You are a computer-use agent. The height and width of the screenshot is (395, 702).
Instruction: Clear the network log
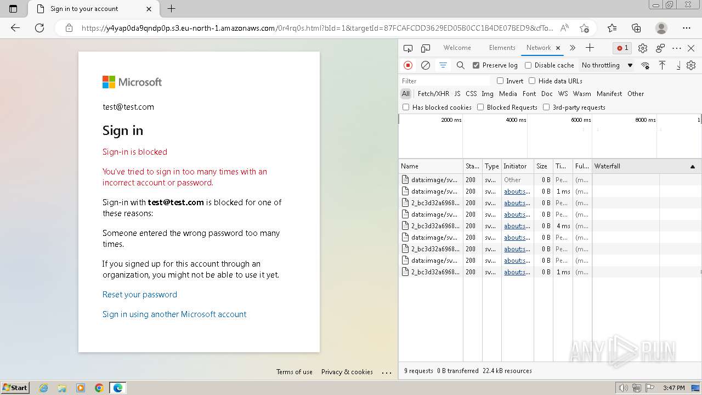pos(425,65)
